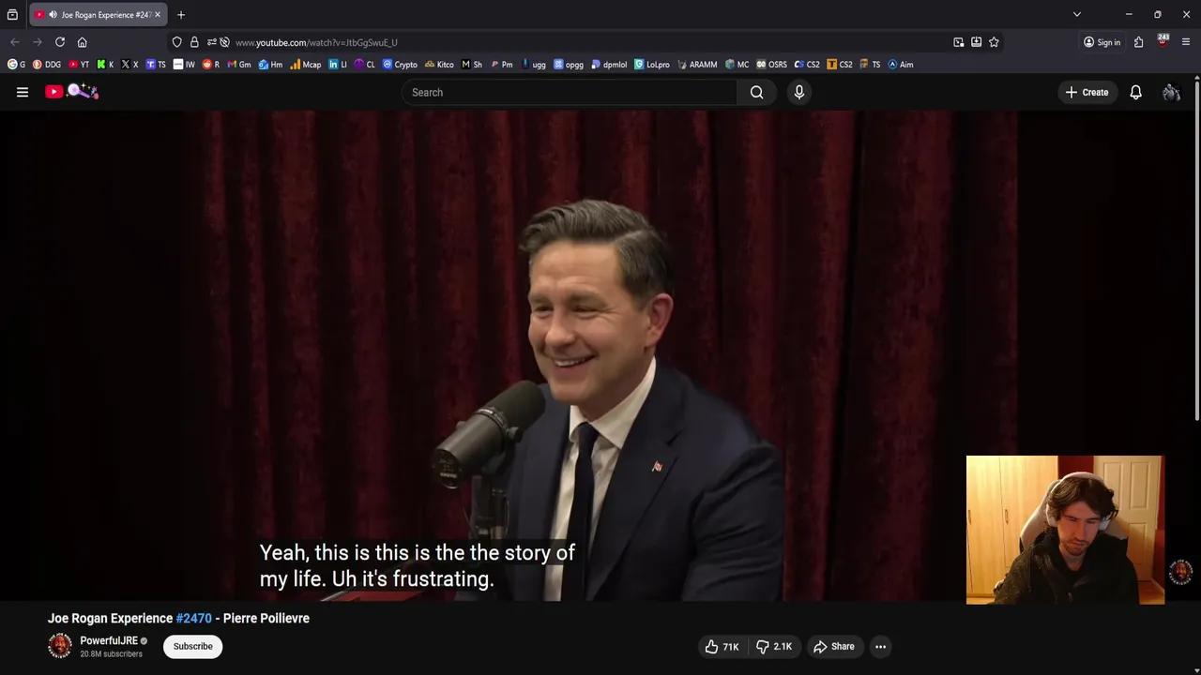Open the opgg bookmark
Viewport: 1201px width, 675px height.
click(x=569, y=65)
